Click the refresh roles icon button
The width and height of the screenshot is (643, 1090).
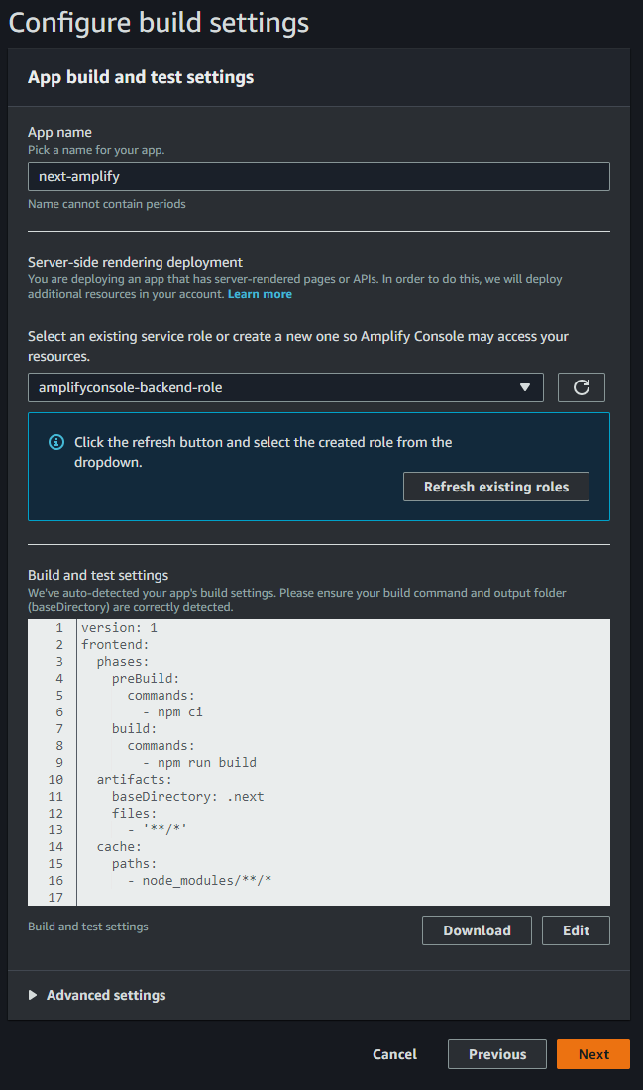click(582, 387)
